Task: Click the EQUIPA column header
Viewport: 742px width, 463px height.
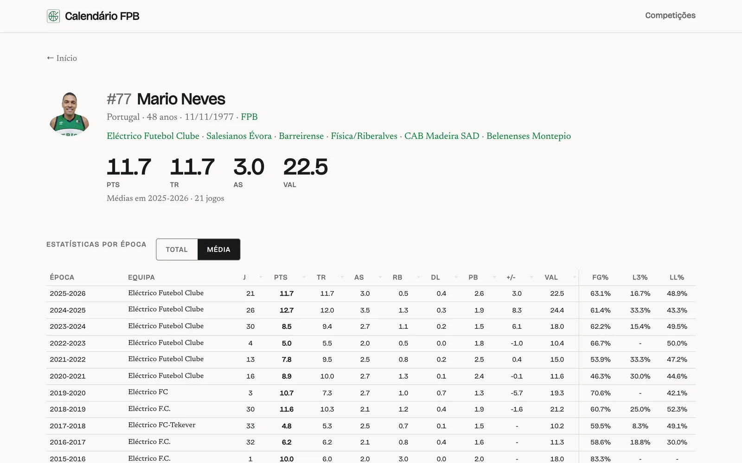Action: tap(141, 277)
